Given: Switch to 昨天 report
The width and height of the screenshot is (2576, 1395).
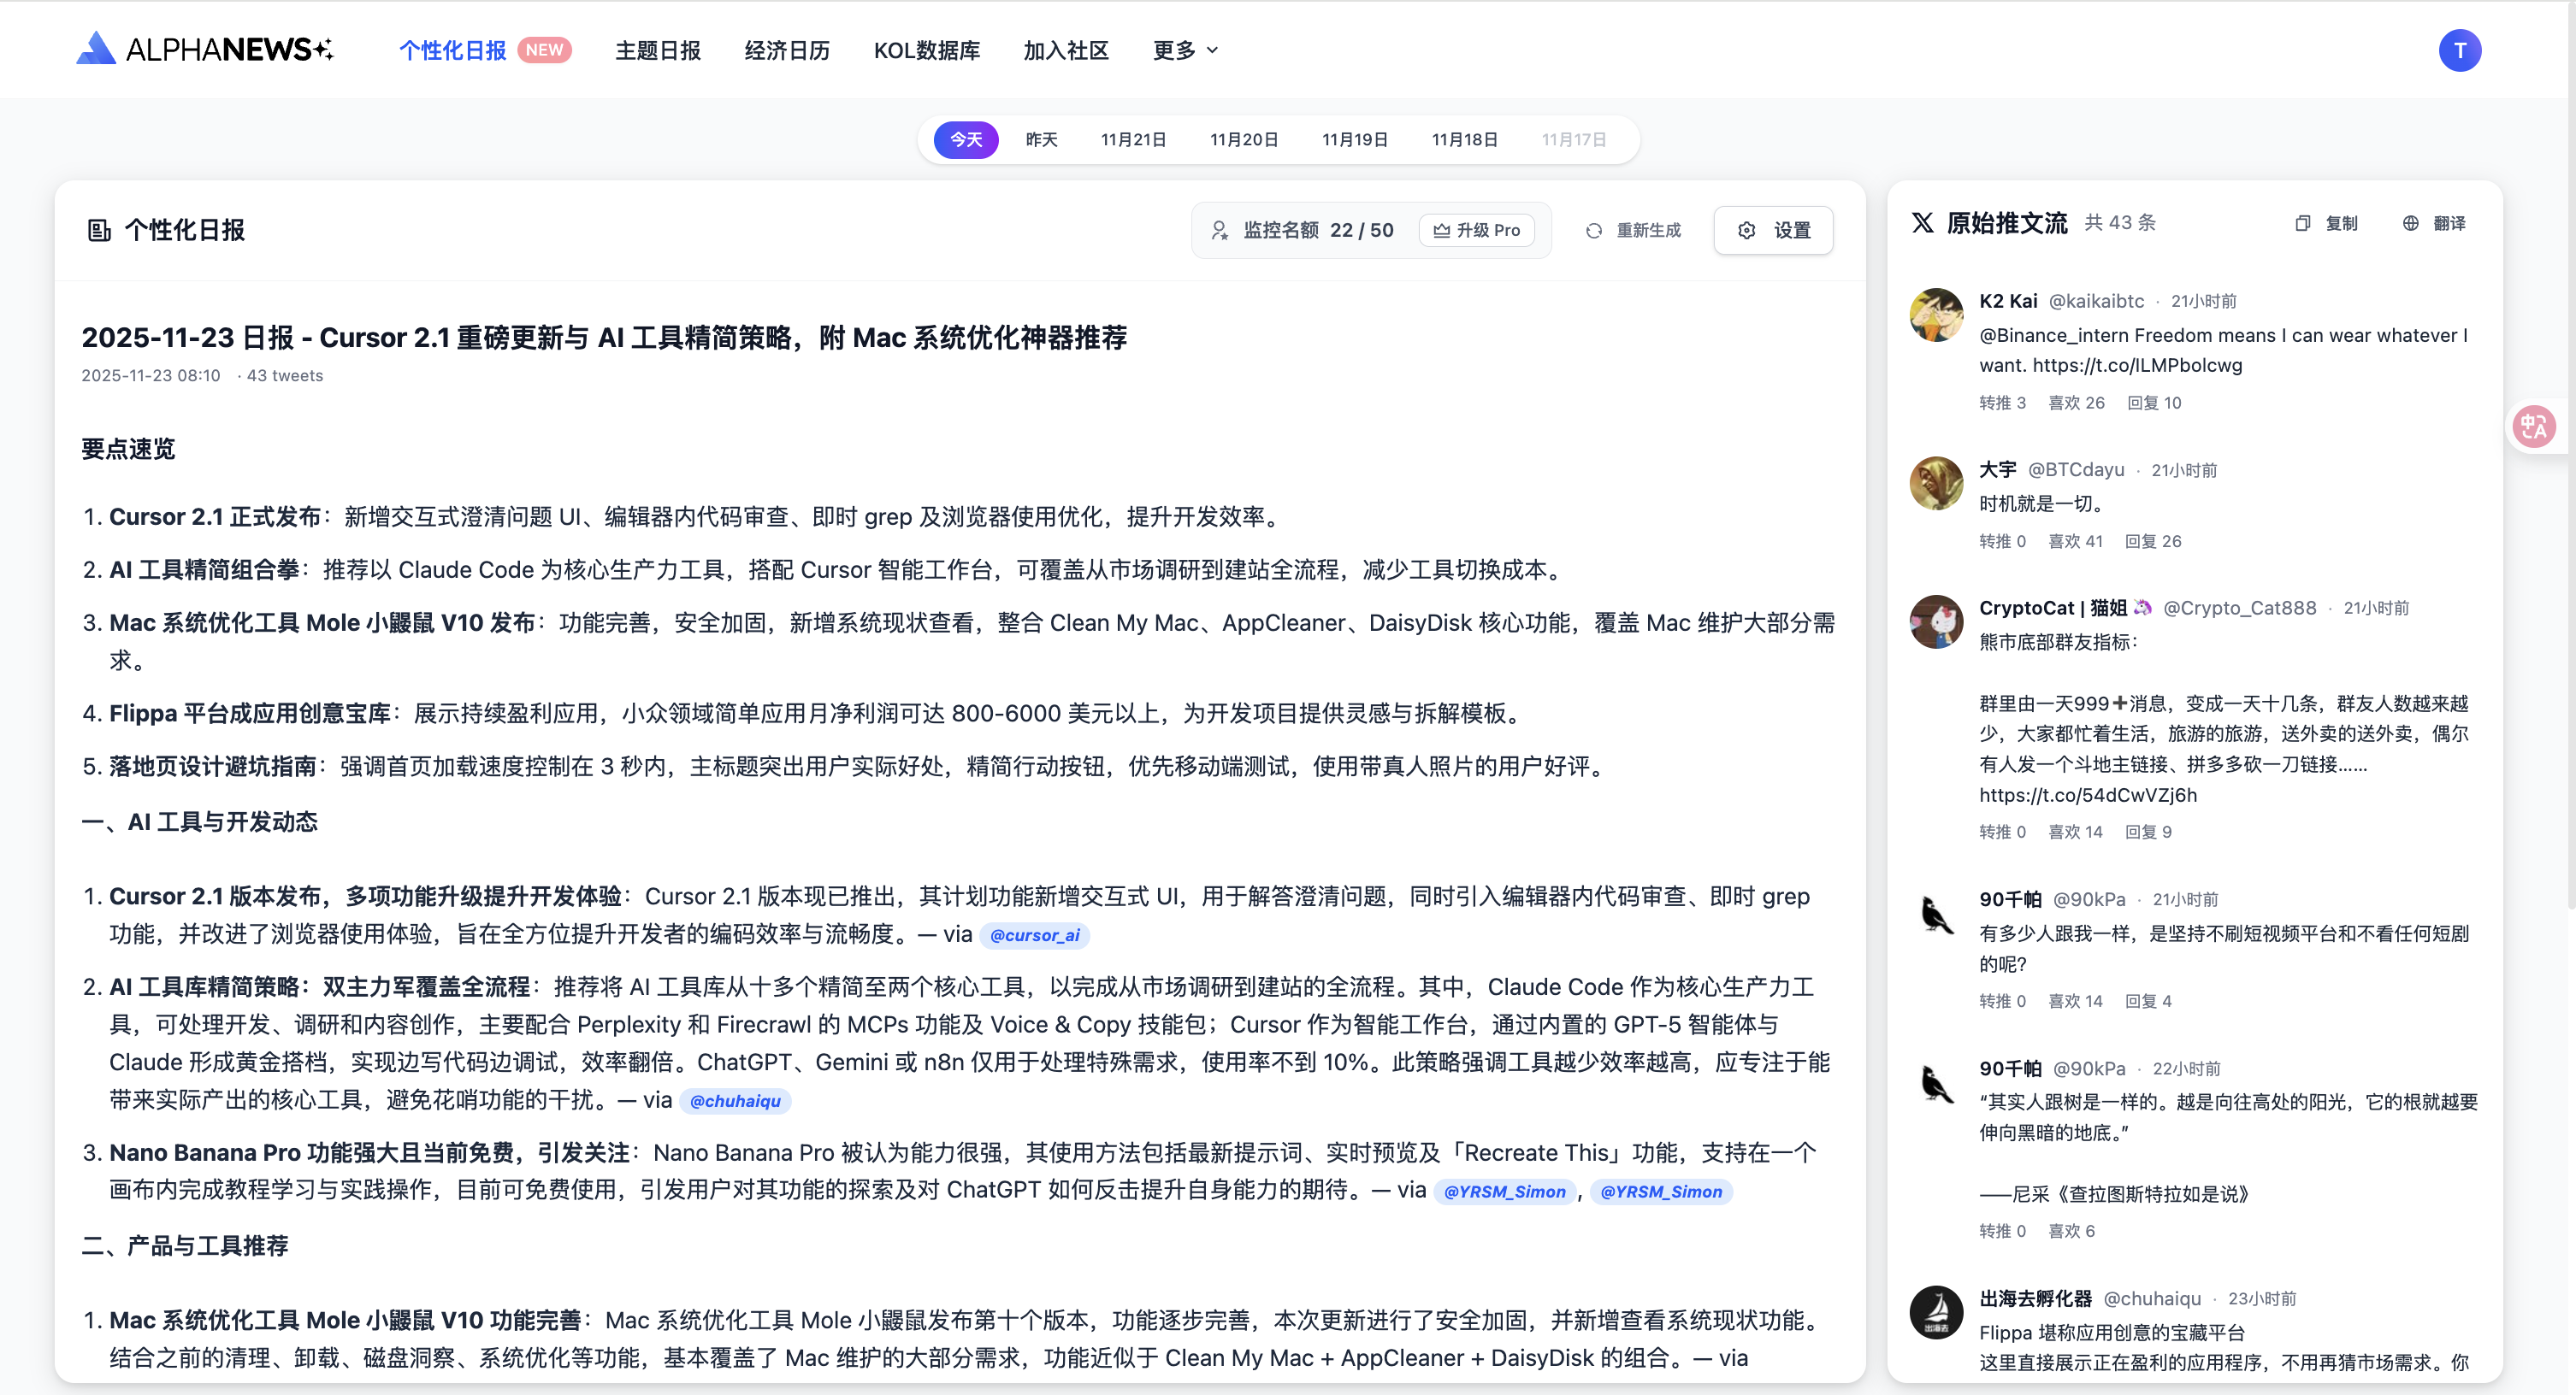Looking at the screenshot, I should click(1041, 140).
